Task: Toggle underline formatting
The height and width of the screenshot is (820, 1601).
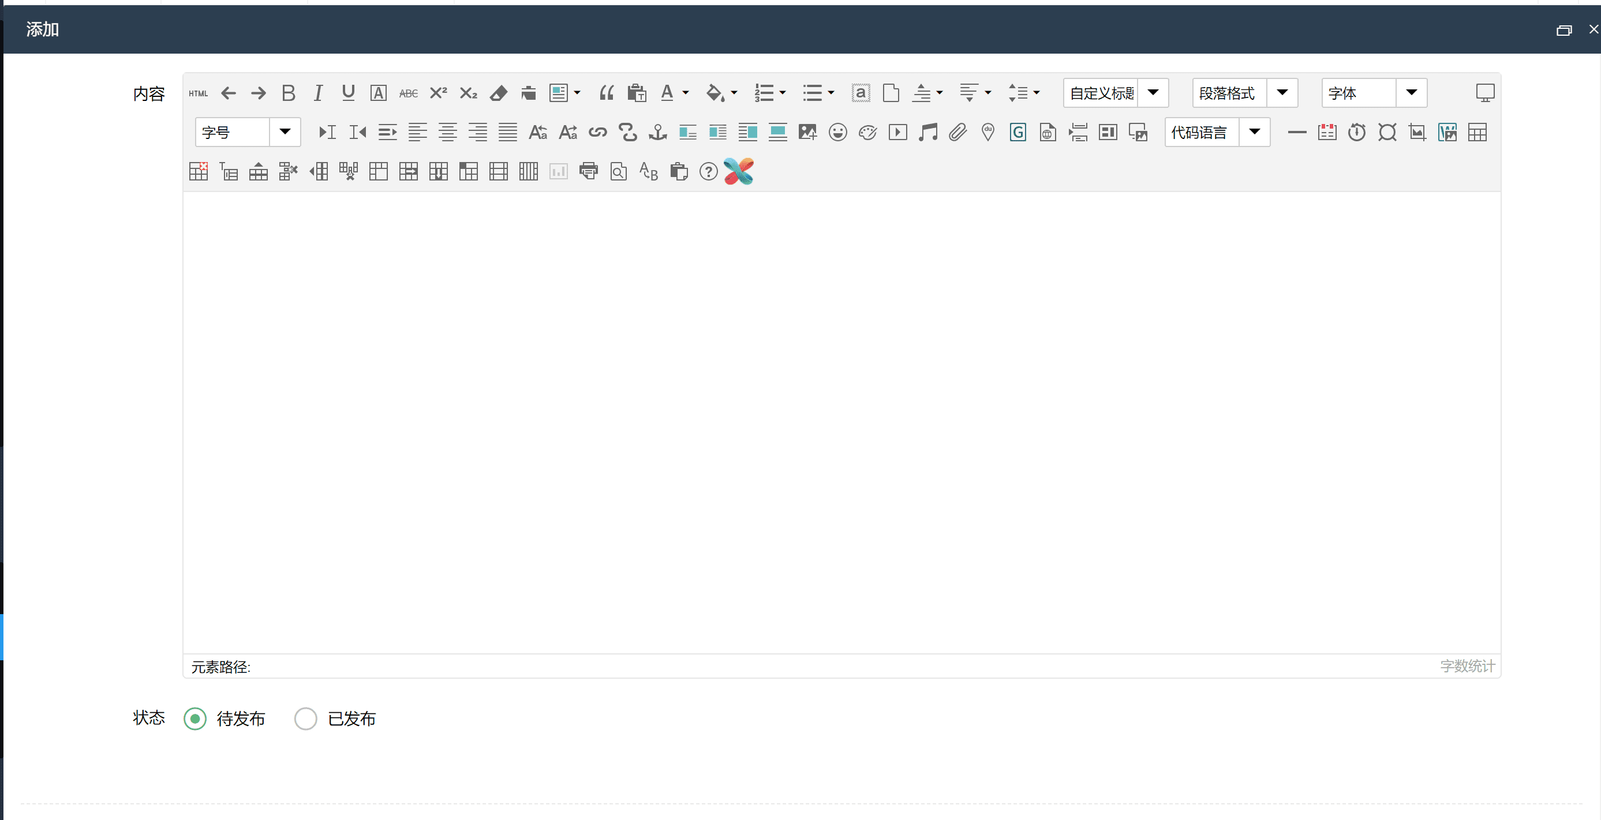Action: coord(348,93)
